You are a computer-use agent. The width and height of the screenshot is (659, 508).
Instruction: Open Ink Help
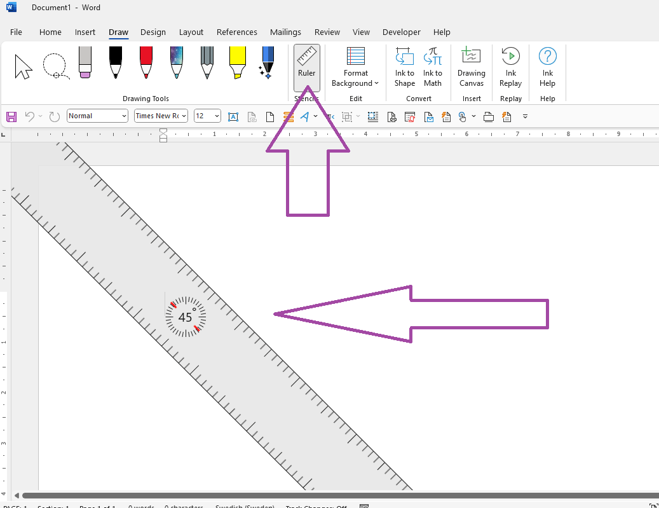(x=548, y=67)
